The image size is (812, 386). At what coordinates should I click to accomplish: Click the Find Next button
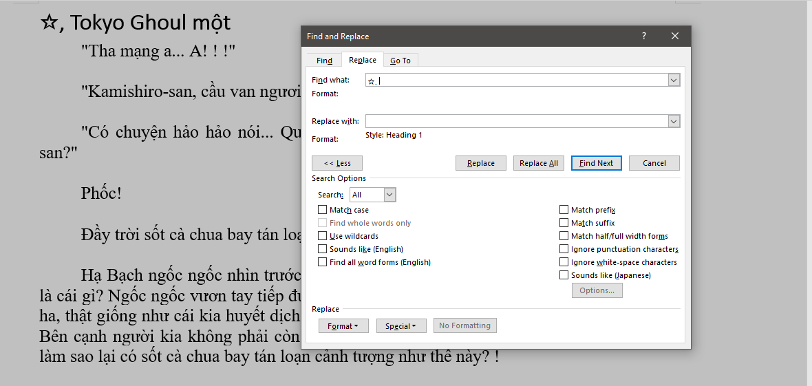click(596, 163)
